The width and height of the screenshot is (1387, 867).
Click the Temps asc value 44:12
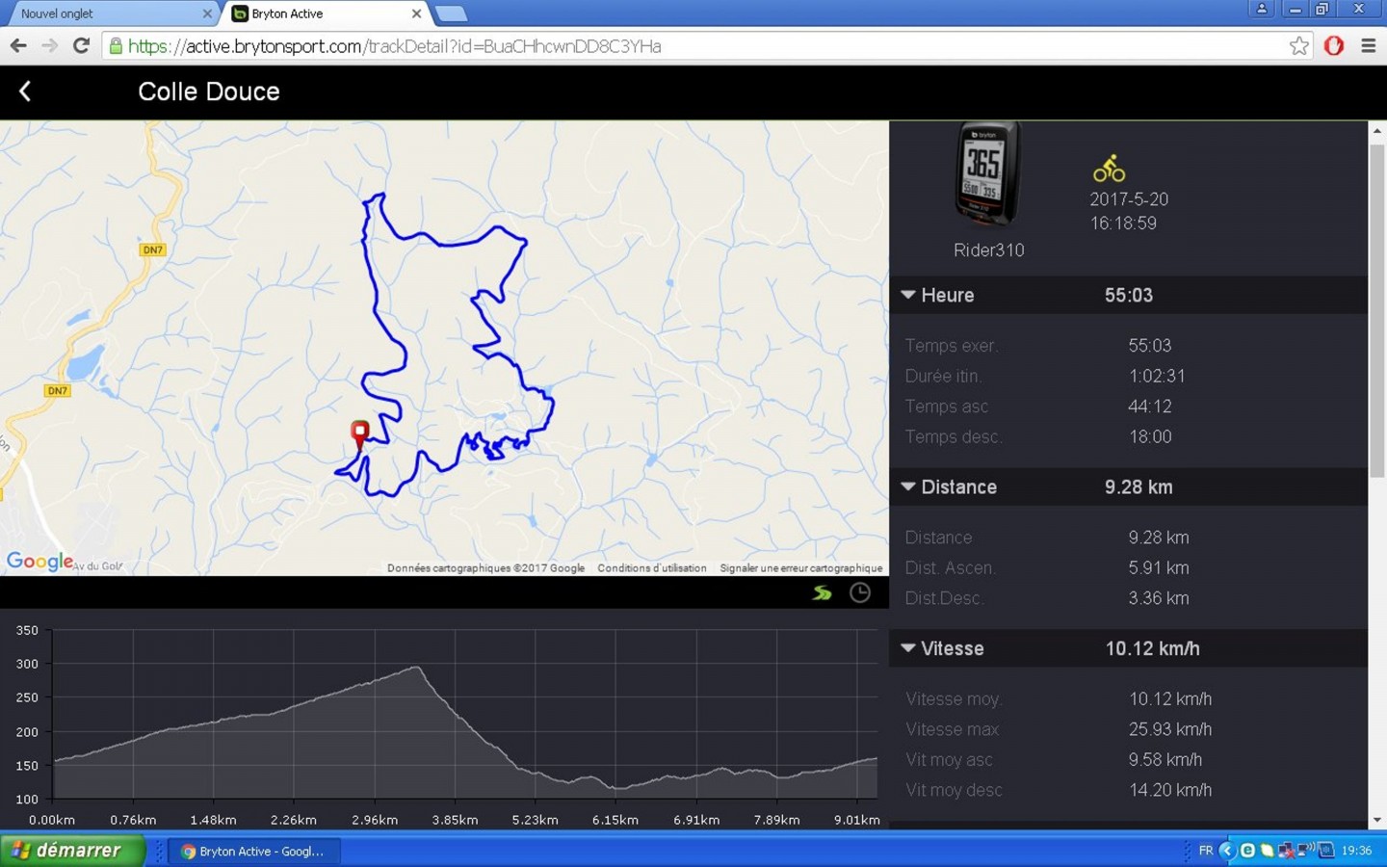1150,407
